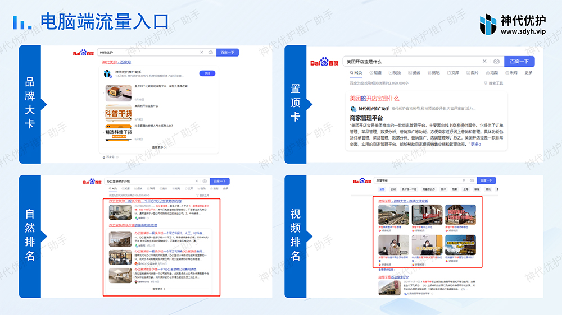Select the 视频 tab in the 置顶卡 panel

[x=395, y=73]
